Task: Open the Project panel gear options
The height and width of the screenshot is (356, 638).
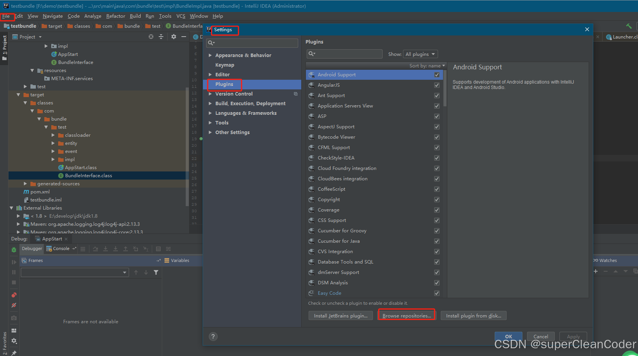Action: (x=174, y=37)
